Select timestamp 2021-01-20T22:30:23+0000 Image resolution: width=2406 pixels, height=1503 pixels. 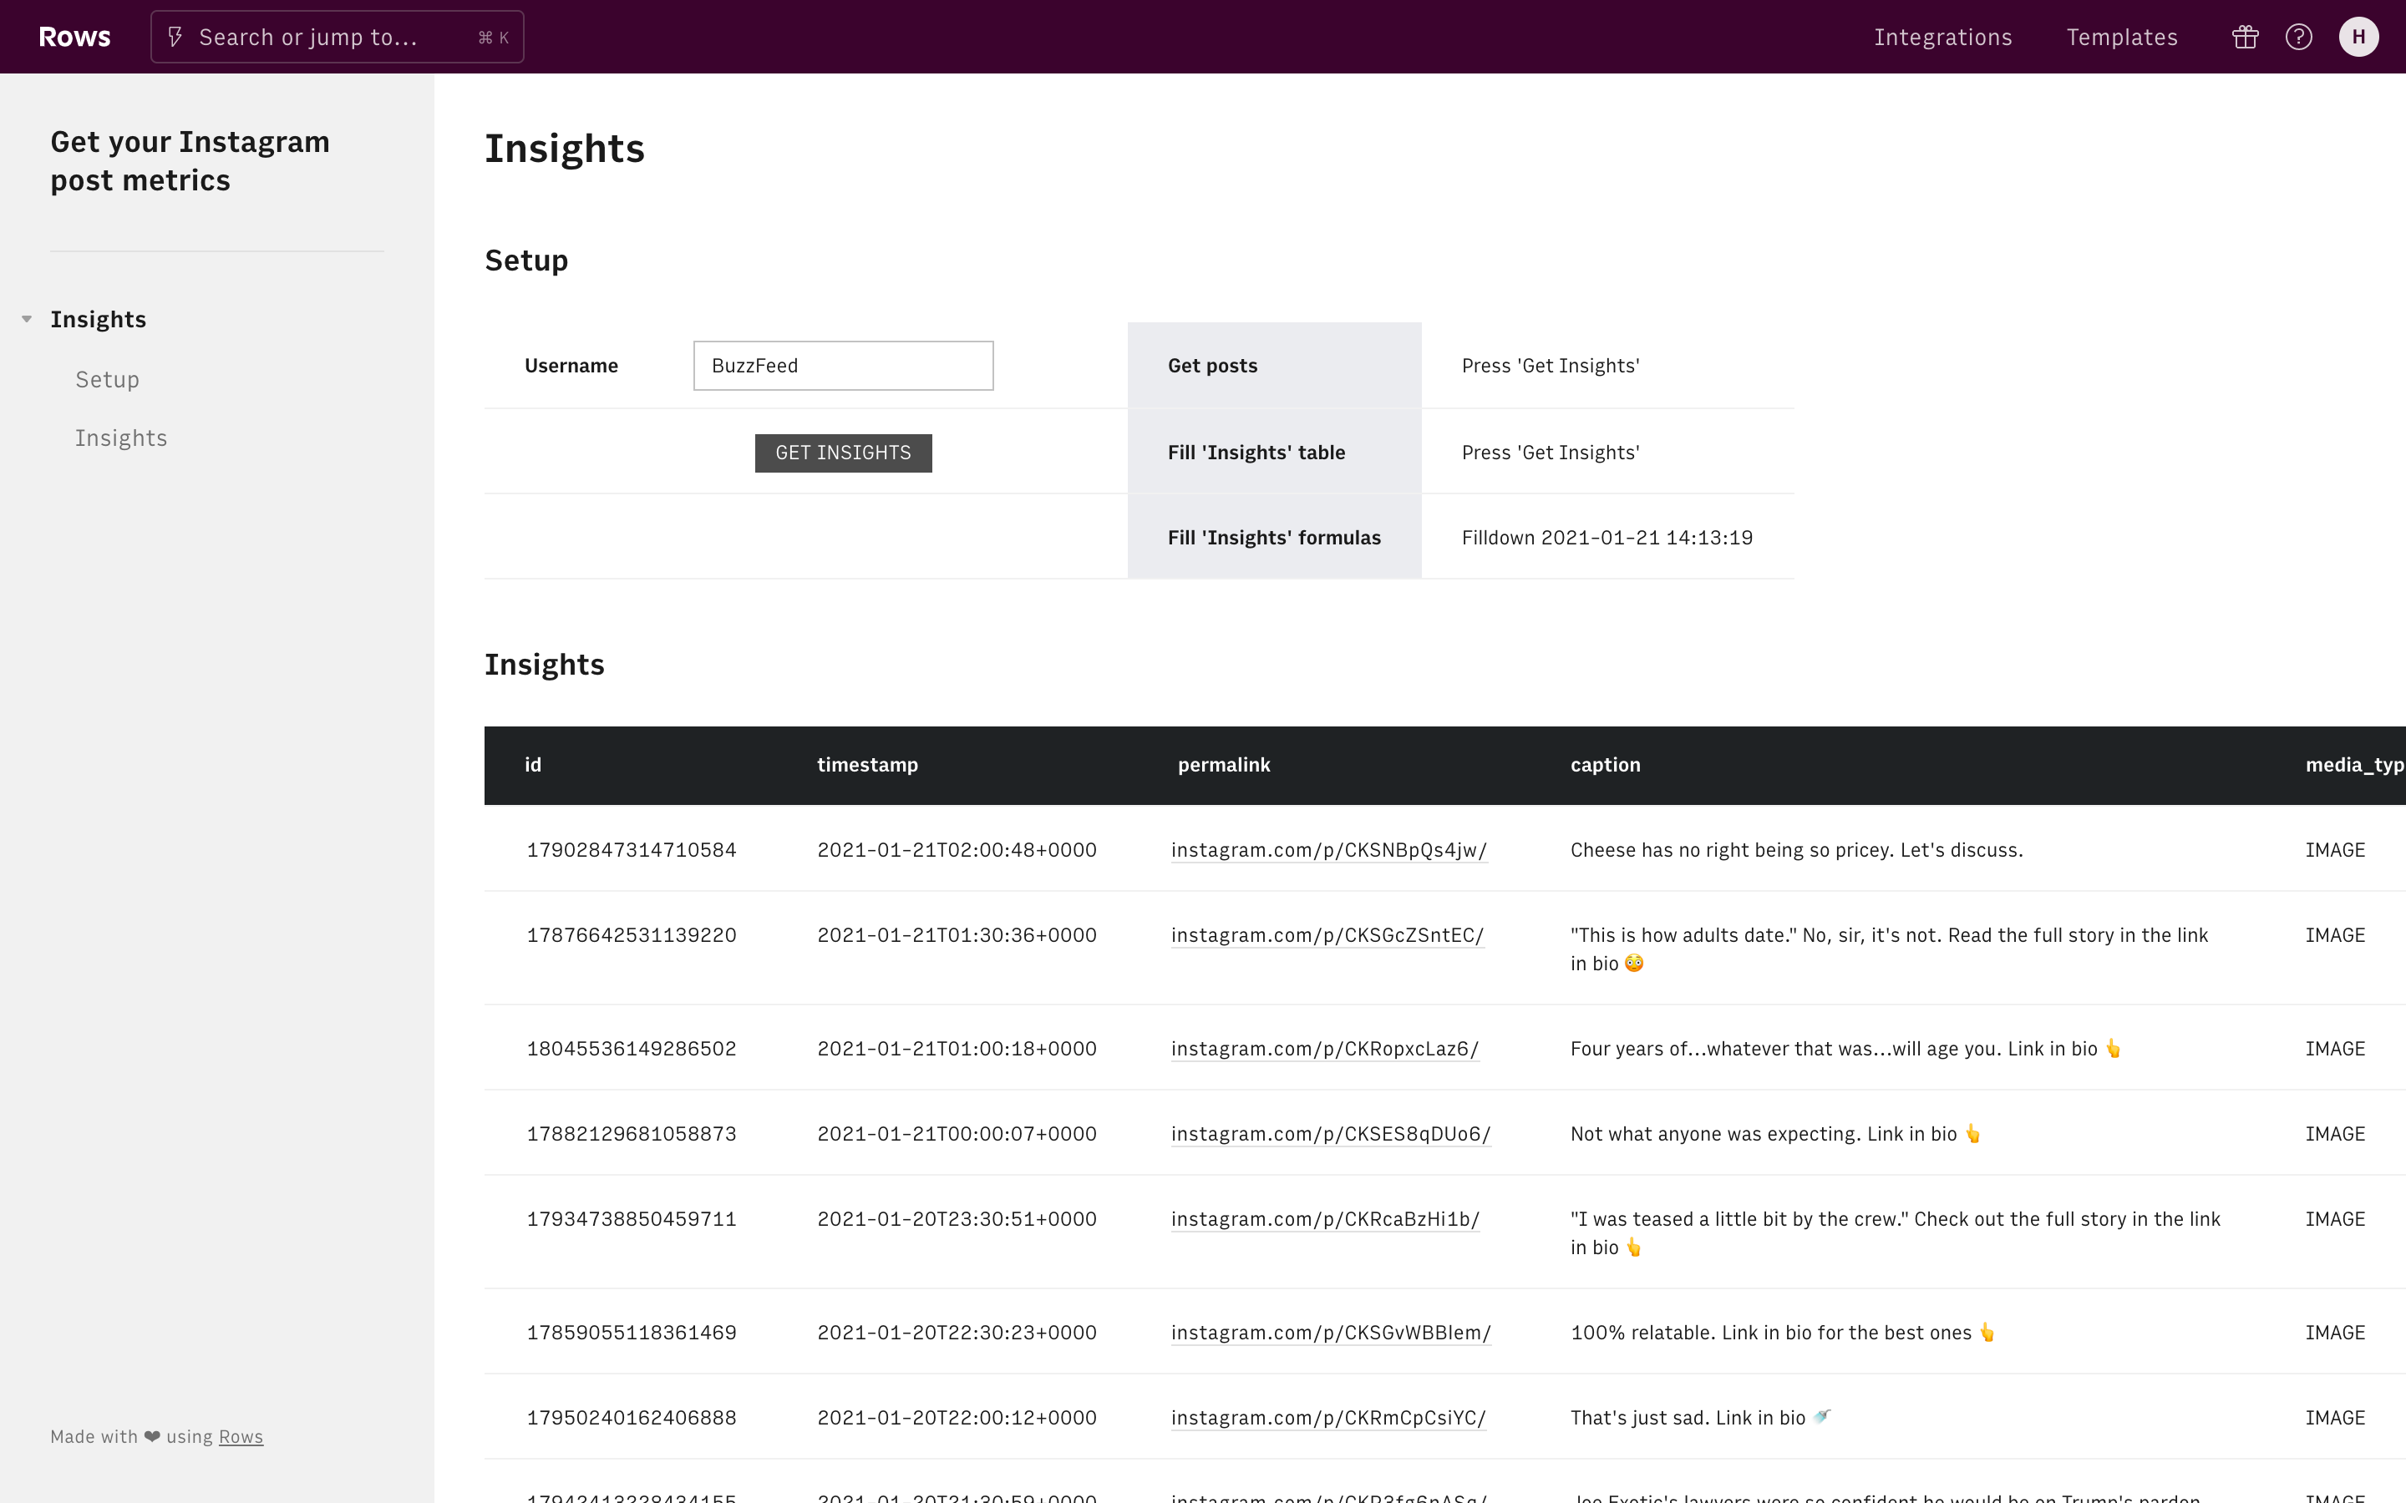click(x=957, y=1332)
